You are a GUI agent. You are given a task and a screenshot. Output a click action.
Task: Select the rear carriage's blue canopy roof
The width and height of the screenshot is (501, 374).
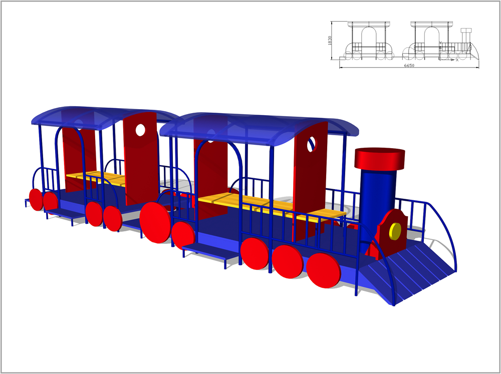point(95,115)
